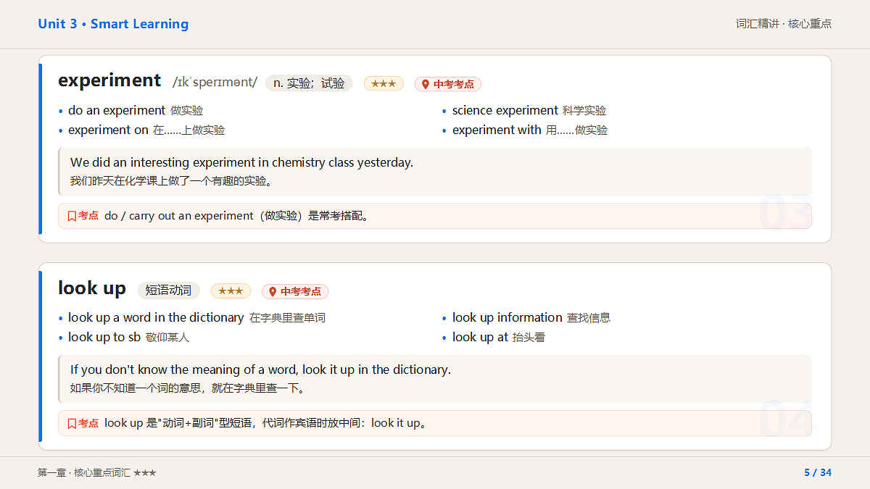
Task: Click the bookmark 考点 icon under experiment
Action: click(72, 216)
